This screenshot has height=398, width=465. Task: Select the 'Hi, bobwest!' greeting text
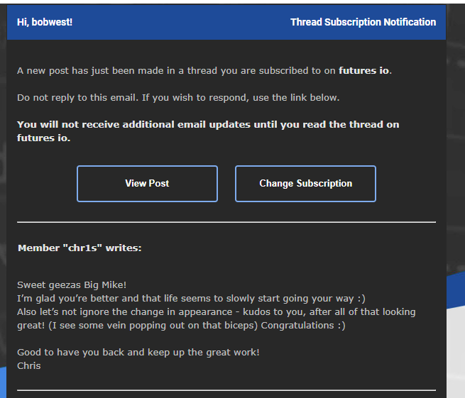pos(45,22)
